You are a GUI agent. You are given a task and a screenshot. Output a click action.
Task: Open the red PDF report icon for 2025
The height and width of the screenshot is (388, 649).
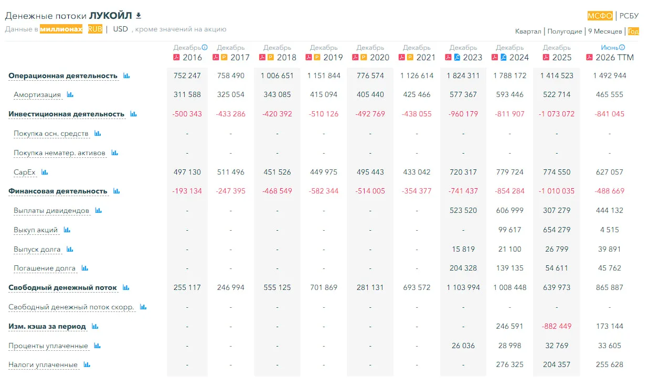point(546,57)
